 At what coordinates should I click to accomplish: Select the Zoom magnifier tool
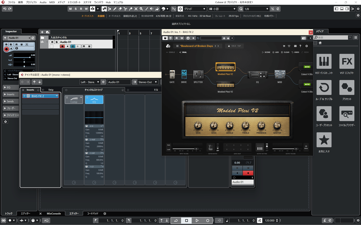(x=141, y=9)
